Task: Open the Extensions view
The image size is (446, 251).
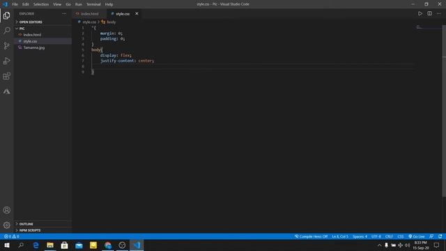Action: point(7,76)
